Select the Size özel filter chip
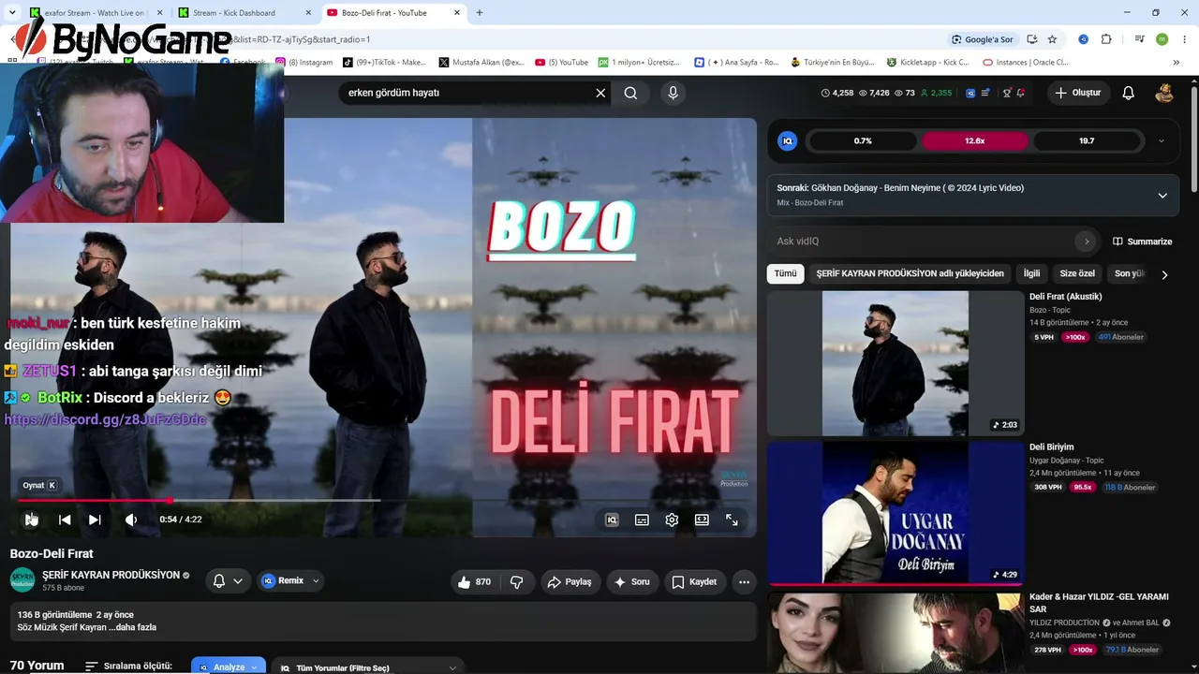 [1077, 273]
